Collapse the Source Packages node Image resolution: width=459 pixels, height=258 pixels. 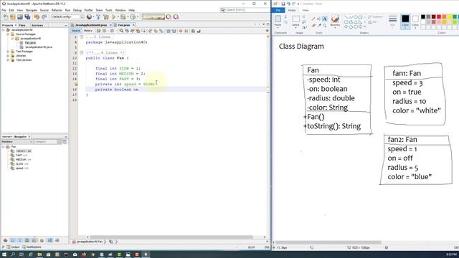(8, 34)
